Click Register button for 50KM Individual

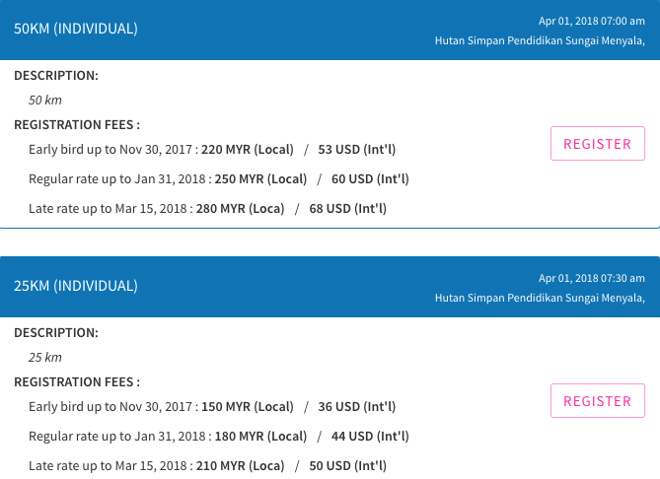click(597, 144)
